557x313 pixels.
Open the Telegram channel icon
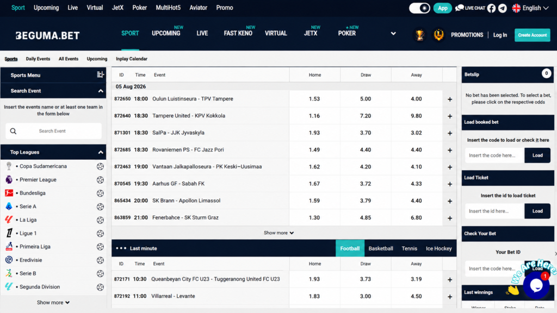[x=502, y=8]
